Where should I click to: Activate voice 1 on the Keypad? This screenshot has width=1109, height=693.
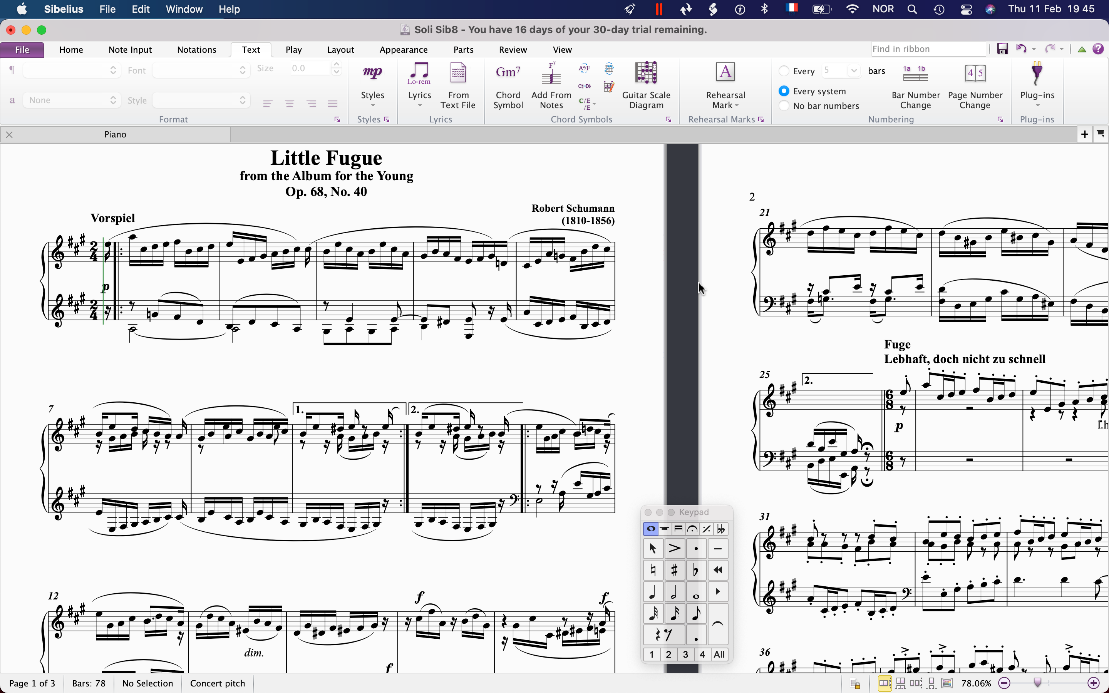click(651, 654)
